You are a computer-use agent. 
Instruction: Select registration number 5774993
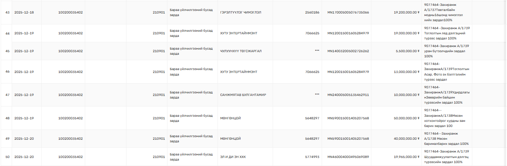[312, 157]
